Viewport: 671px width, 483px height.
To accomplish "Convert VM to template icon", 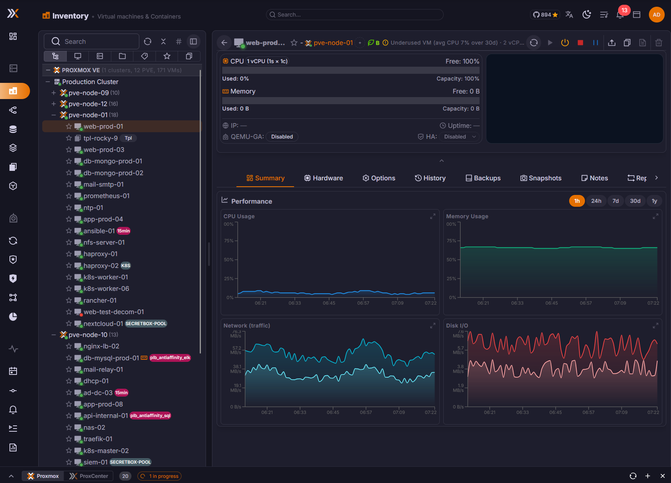I will (643, 43).
